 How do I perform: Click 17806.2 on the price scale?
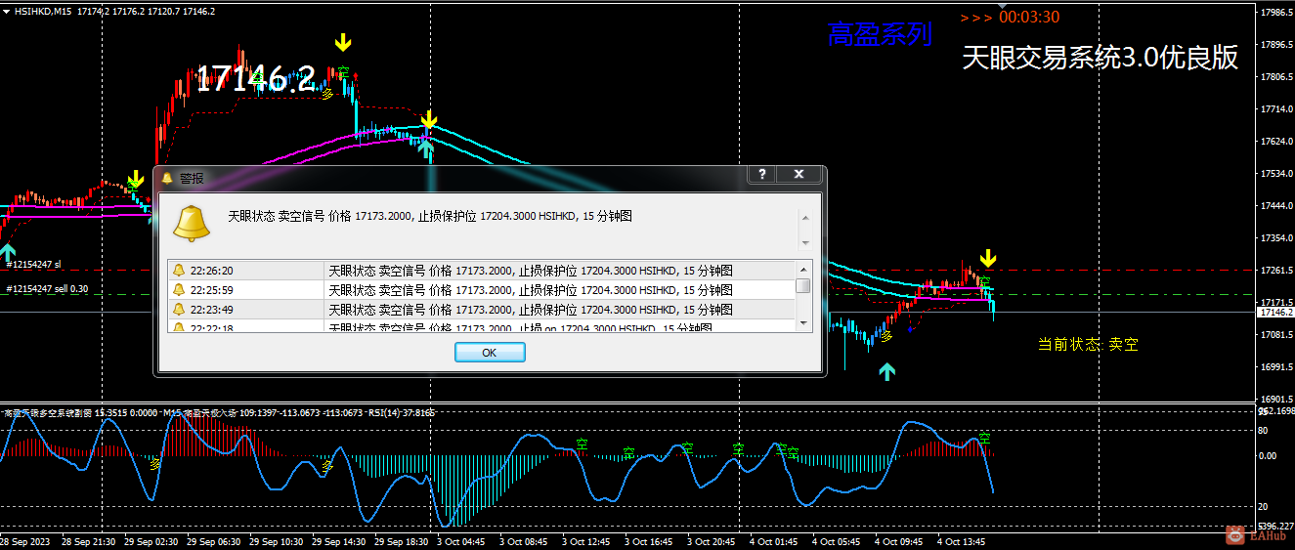(1277, 77)
